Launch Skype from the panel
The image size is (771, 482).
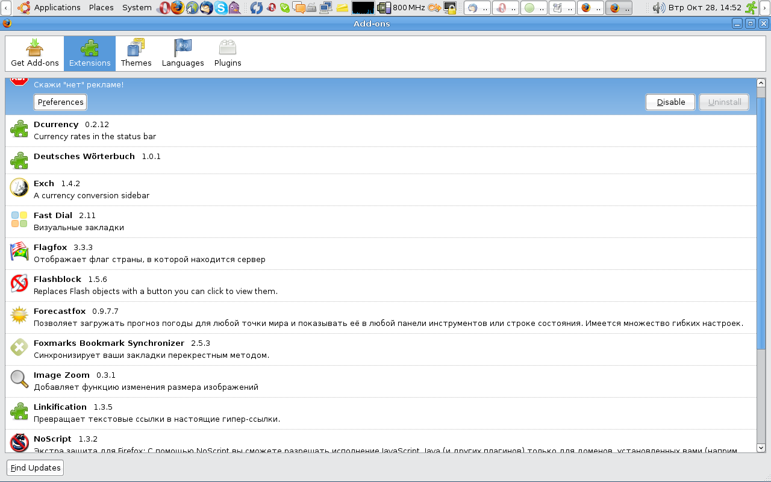tap(221, 8)
